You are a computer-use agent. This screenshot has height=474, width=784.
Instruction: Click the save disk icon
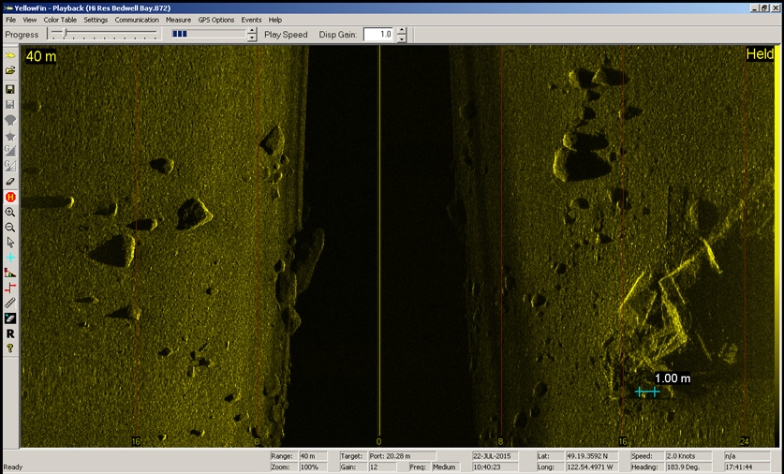[10, 89]
